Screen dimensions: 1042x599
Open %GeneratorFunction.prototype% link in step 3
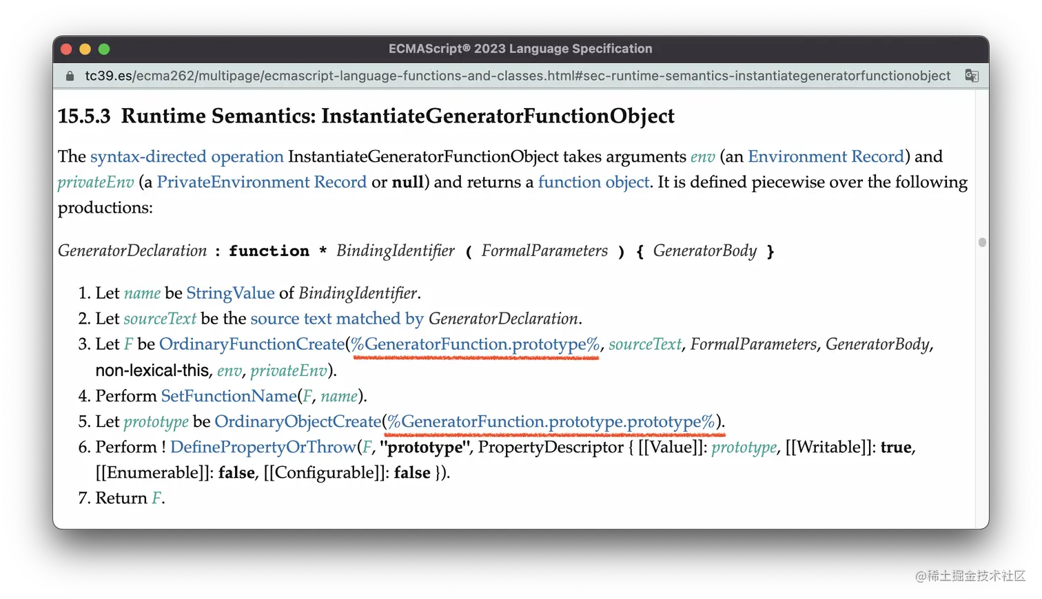click(x=476, y=344)
